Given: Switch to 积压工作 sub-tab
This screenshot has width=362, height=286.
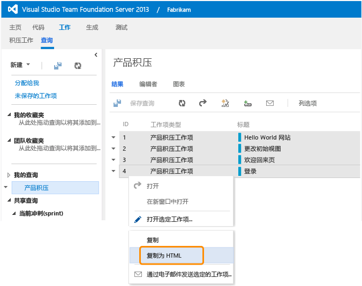Looking at the screenshot, I should 21,40.
